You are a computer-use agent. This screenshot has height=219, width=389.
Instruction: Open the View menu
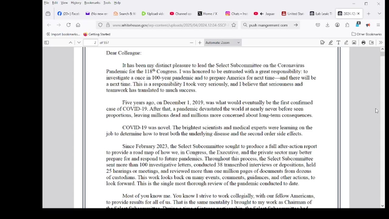(x=64, y=3)
